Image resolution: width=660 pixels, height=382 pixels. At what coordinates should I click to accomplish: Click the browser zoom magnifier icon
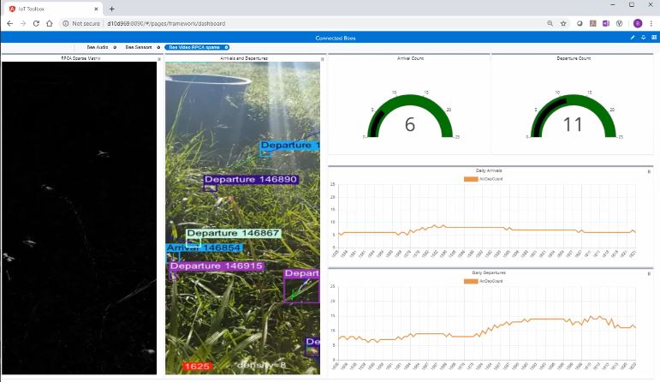548,23
